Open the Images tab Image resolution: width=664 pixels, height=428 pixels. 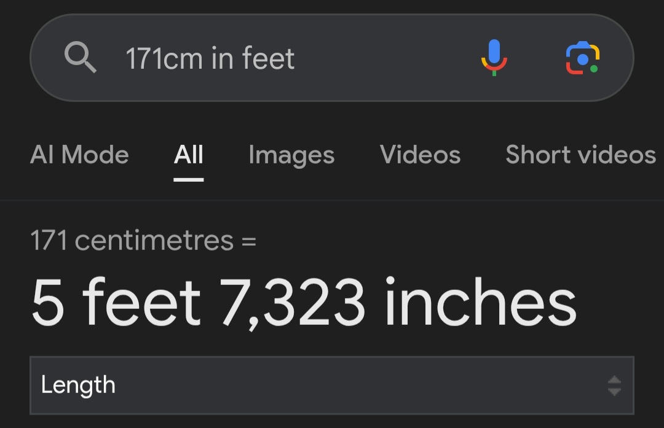[x=291, y=155]
